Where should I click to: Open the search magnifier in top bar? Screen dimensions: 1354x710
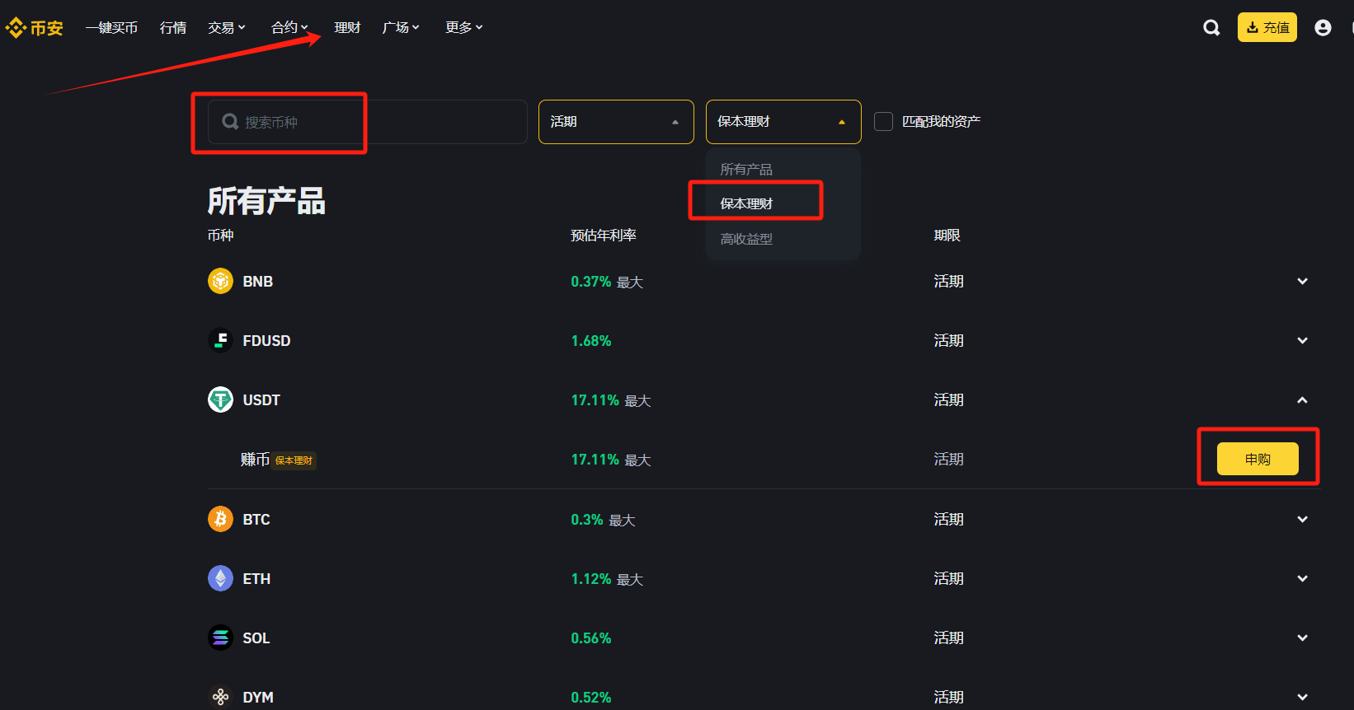pos(1211,28)
